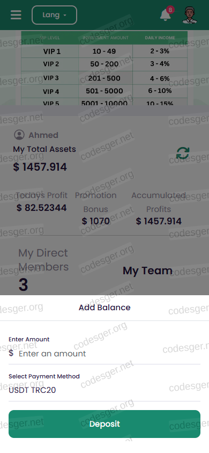Screen dimensions: 209x453
Task: Click the Promotion Bonus $ 1070 amount
Action: 96,221
